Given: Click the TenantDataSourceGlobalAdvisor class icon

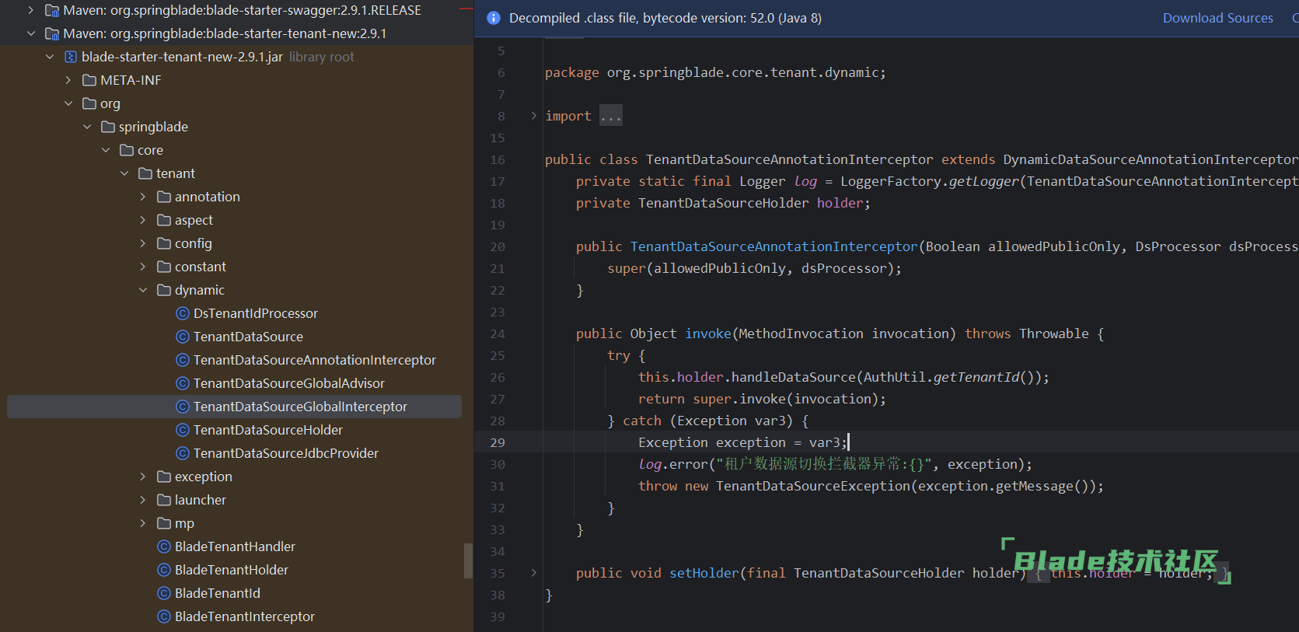Looking at the screenshot, I should tap(183, 383).
